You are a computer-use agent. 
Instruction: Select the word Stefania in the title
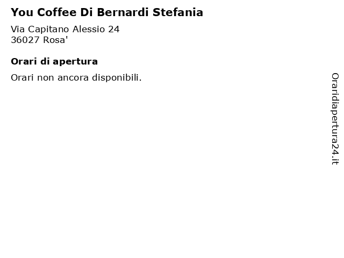pyautogui.click(x=178, y=12)
